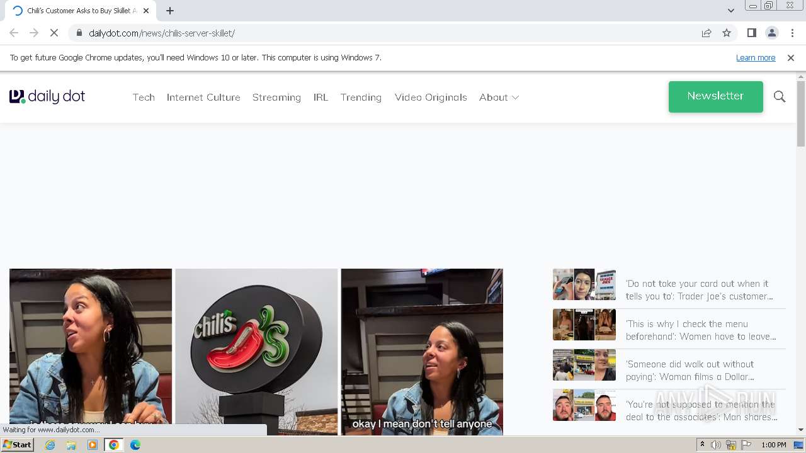Open volume control in system tray
The height and width of the screenshot is (453, 806).
716,445
